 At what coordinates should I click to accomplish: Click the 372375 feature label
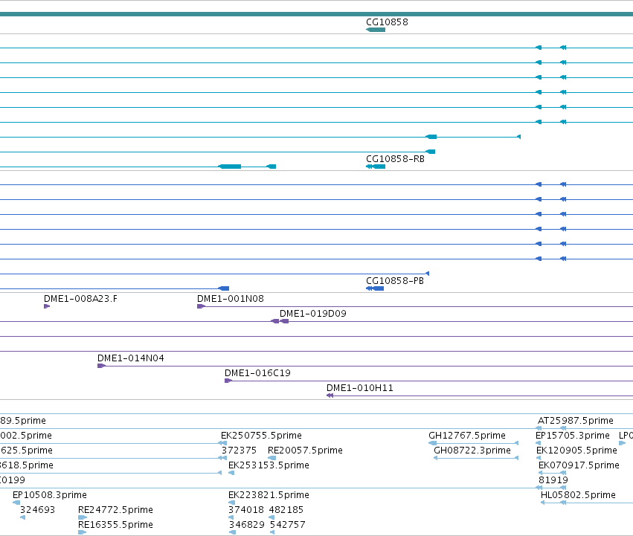pos(239,451)
